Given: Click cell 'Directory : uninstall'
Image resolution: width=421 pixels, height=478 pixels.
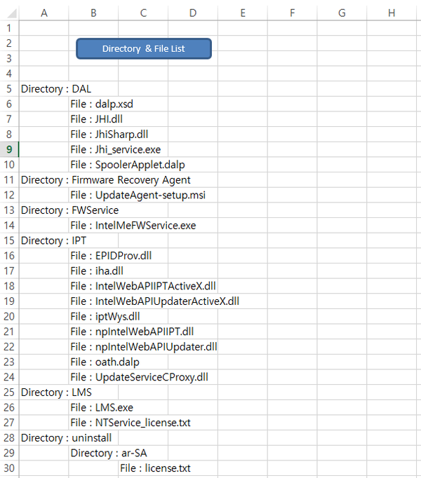Looking at the screenshot, I should (x=66, y=438).
